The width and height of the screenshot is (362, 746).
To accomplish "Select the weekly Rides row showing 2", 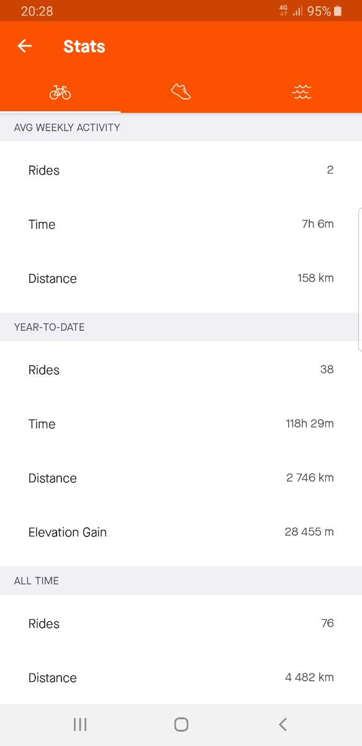I will (x=181, y=170).
